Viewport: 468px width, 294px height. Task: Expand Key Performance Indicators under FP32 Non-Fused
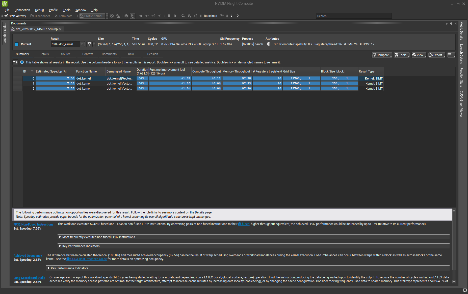point(60,246)
